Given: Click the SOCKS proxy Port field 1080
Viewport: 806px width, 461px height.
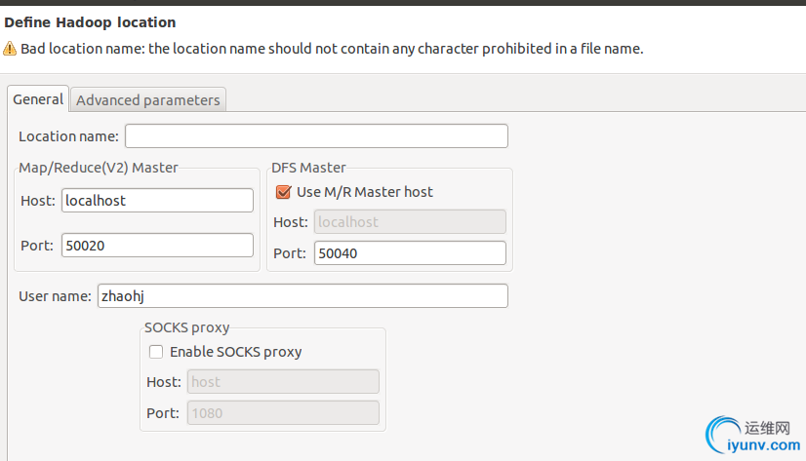Looking at the screenshot, I should tap(283, 412).
